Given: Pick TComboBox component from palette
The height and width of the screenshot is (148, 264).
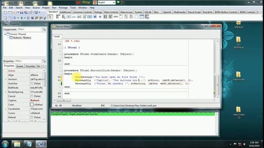Looking at the screenshot, I should (111, 17).
